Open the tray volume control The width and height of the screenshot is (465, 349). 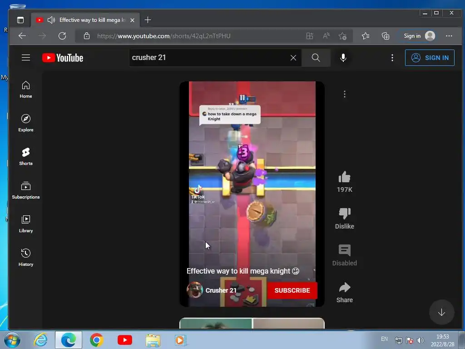pyautogui.click(x=420, y=340)
